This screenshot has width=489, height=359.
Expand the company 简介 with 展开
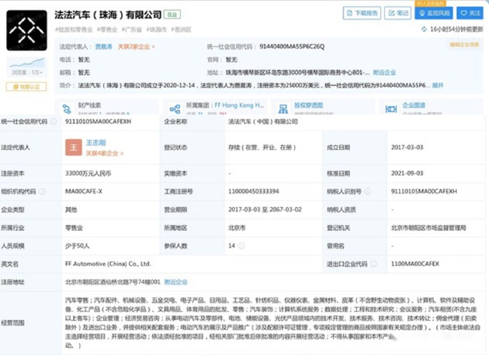(437, 85)
